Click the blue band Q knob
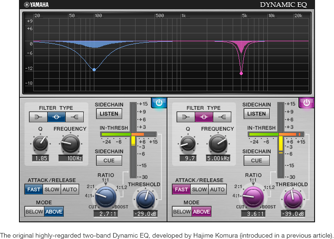The height and width of the screenshot is (239, 334). click(x=40, y=144)
